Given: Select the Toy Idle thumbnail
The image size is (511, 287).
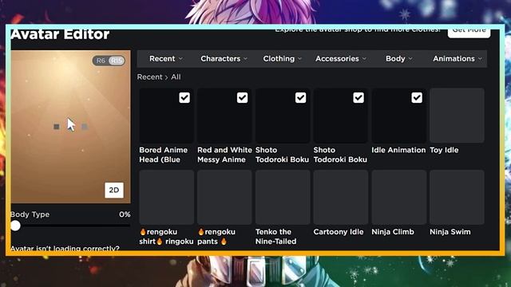Looking at the screenshot, I should coord(457,116).
